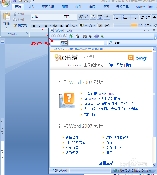Toggle the Keep On Top pin in Help
Screen dimensions: 157x175
[102, 36]
